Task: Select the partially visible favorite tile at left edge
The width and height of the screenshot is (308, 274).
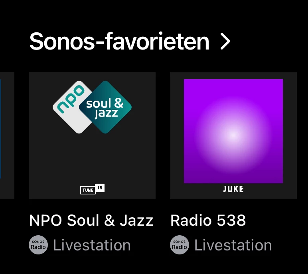Action: pyautogui.click(x=7, y=136)
